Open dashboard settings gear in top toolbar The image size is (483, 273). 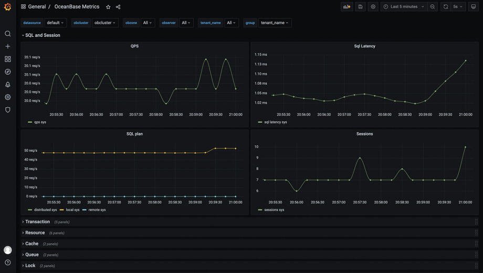(373, 7)
